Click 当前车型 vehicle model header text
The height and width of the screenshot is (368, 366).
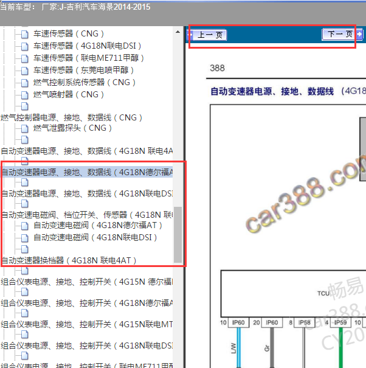[x=75, y=7]
